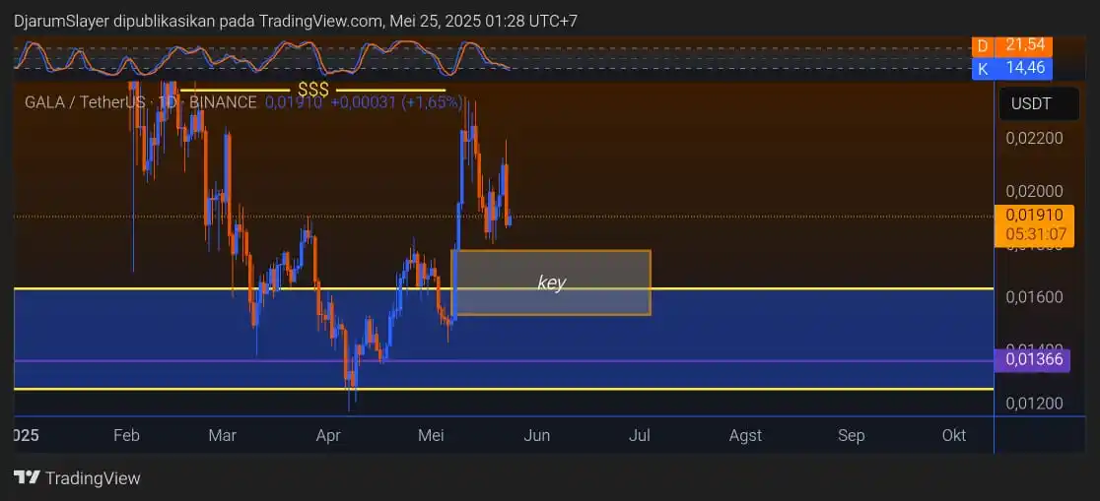Click the USDT currency button
The image size is (1100, 501).
[x=1039, y=104]
